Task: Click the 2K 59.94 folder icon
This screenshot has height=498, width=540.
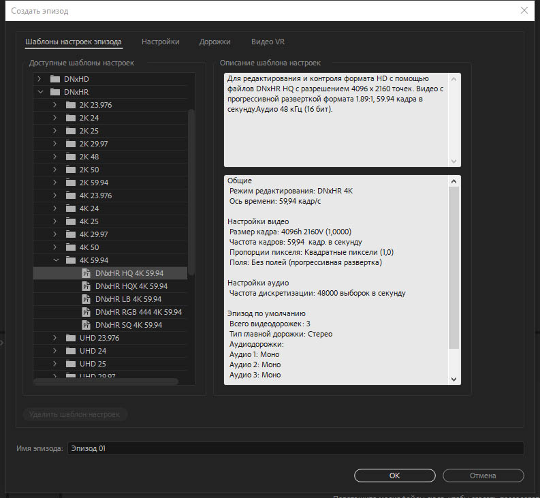Action: tap(71, 183)
